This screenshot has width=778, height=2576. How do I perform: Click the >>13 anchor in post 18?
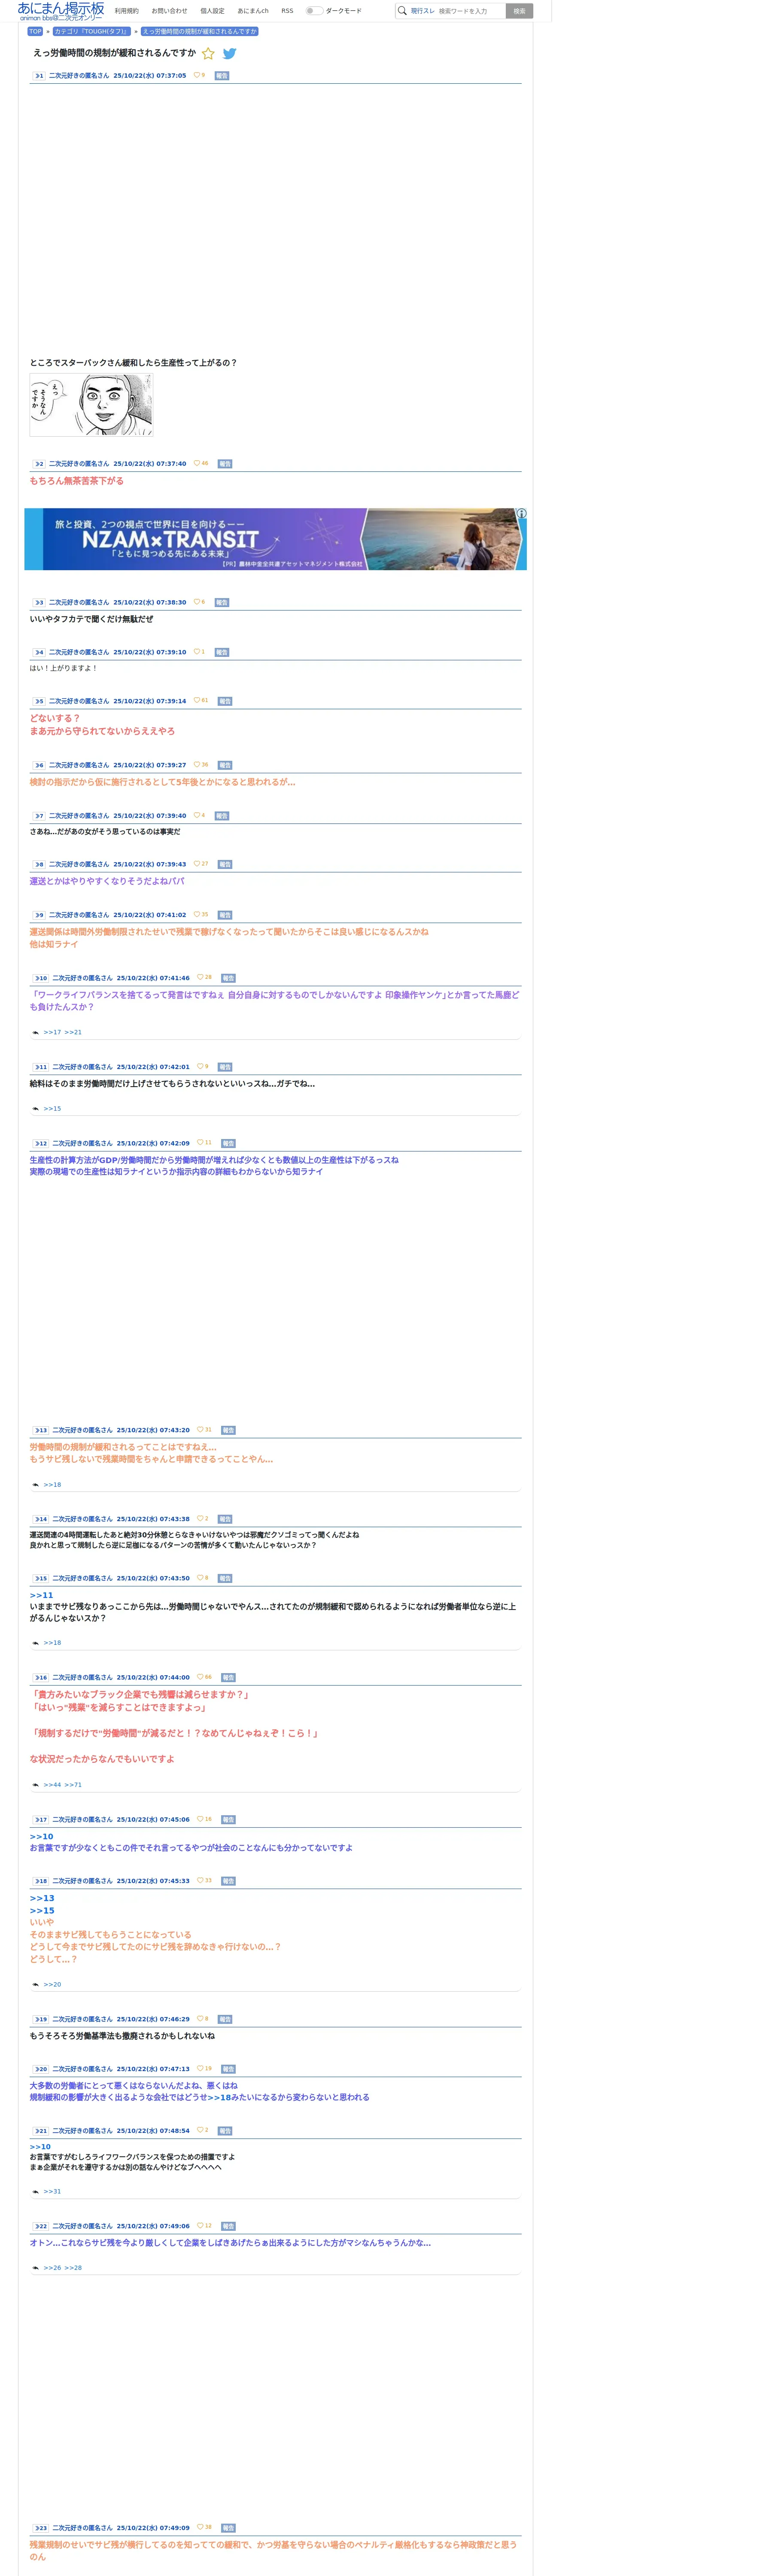(42, 1898)
